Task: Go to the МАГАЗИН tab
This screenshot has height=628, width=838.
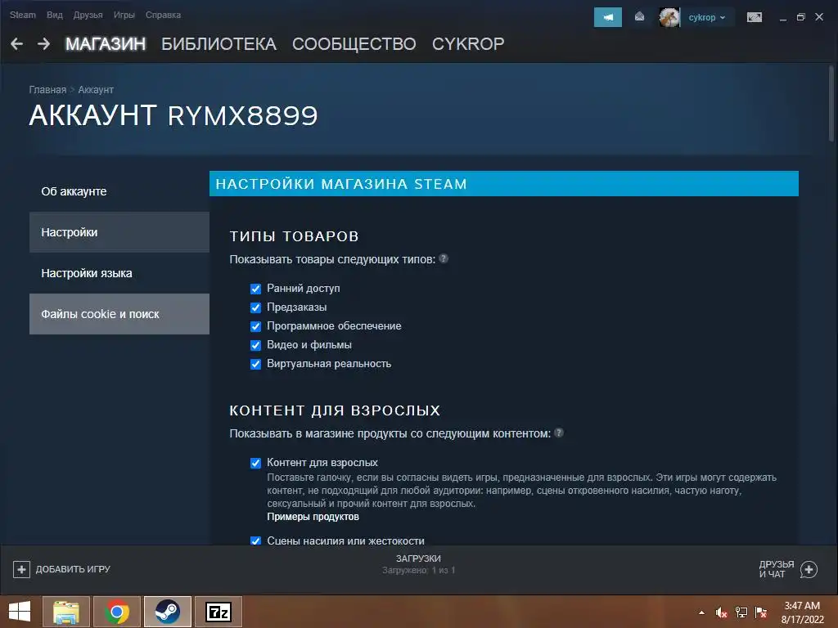Action: click(106, 44)
